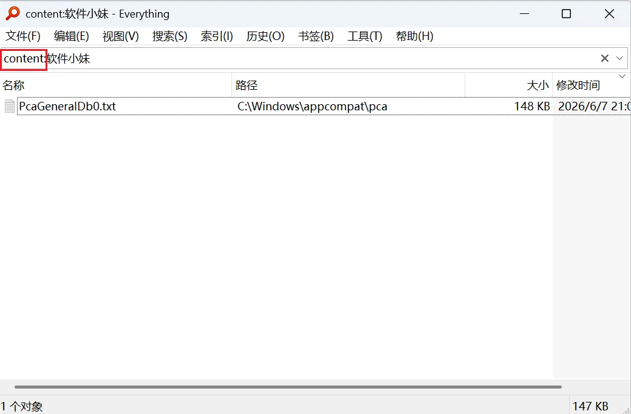
Task: Click the 148 KB size cell
Action: [x=532, y=107]
